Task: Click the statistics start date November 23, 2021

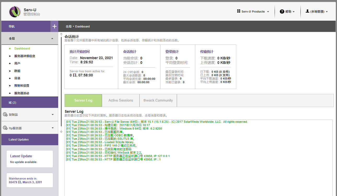Action: coord(96,58)
